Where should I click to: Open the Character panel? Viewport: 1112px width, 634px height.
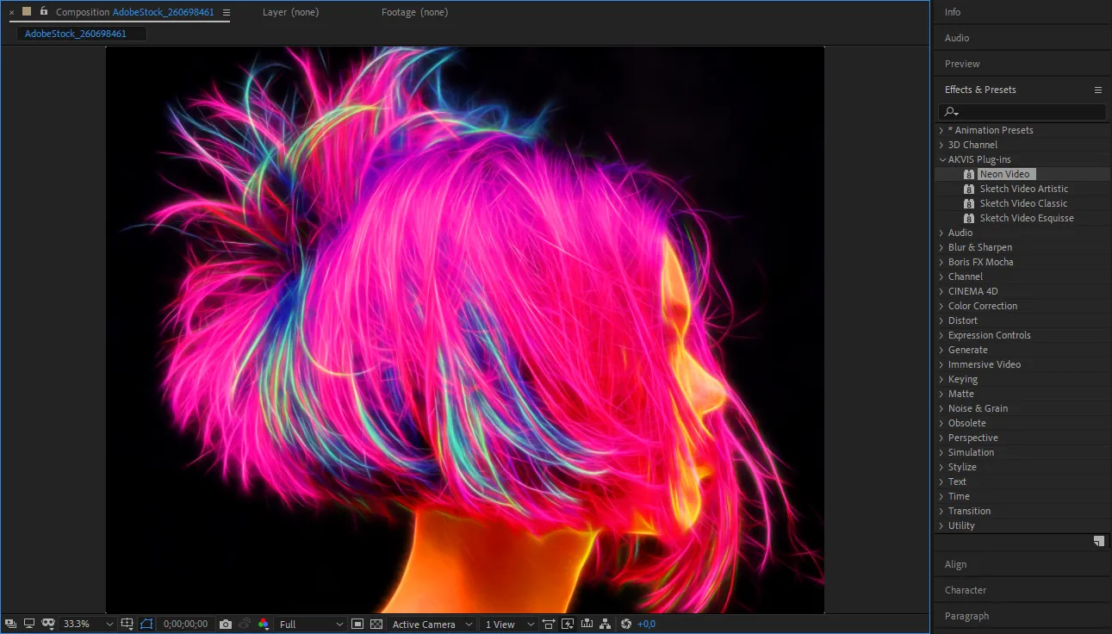966,590
